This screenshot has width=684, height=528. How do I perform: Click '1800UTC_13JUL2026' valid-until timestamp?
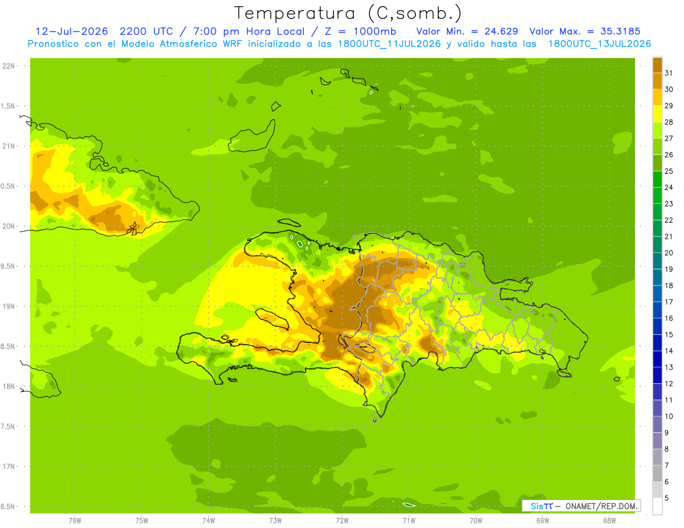600,44
